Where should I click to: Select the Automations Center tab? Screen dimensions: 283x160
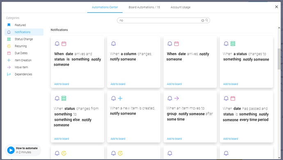coord(105,7)
